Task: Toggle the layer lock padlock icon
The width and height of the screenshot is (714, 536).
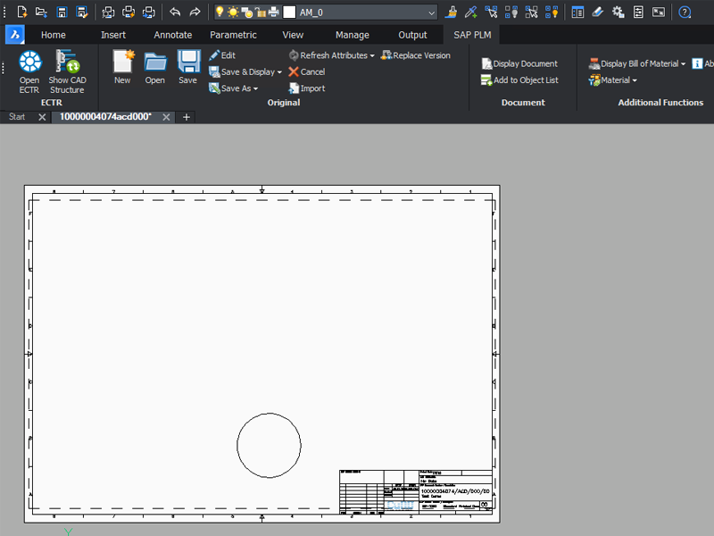Action: (261, 13)
